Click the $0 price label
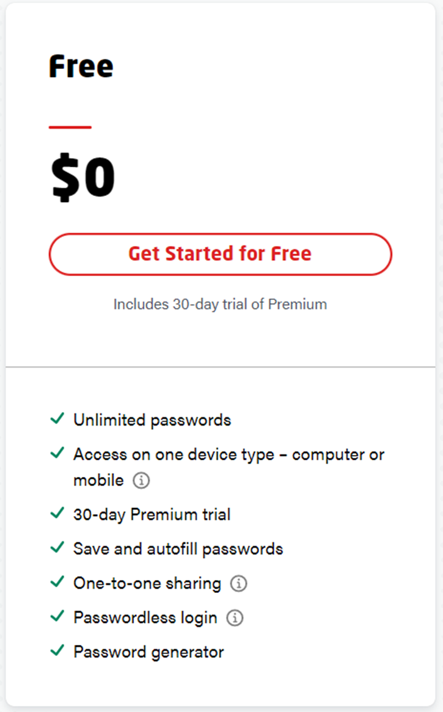 (x=82, y=177)
